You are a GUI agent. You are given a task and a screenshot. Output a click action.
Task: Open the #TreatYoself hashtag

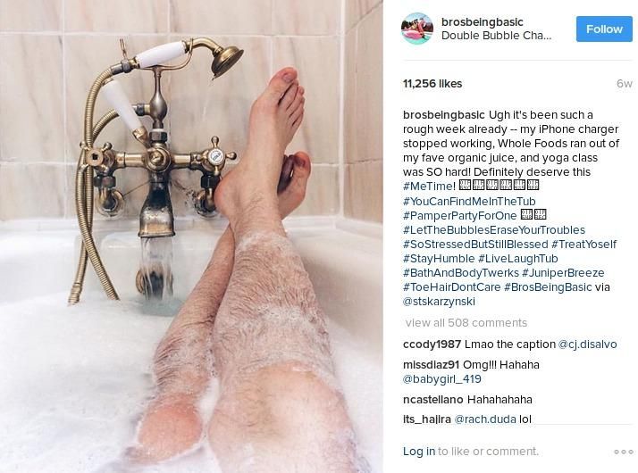tap(583, 245)
